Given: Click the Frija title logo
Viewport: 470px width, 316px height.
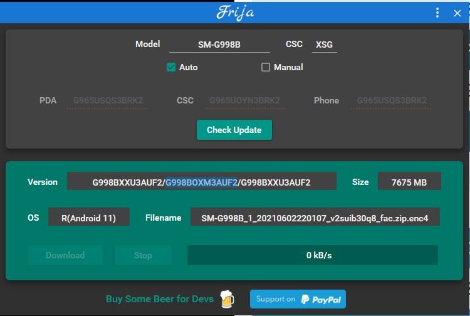Looking at the screenshot, I should point(235,13).
